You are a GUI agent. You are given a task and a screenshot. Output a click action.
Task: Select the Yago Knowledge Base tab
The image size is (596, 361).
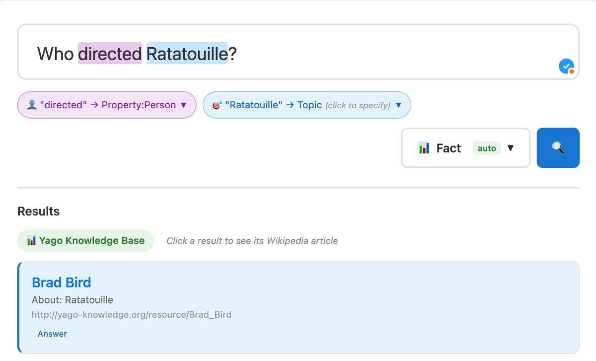tap(85, 241)
